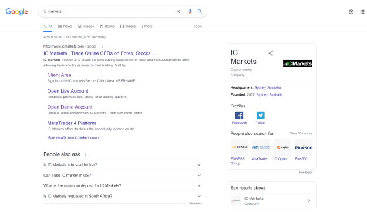
Task: Open the search Tools options
Action: 198,26
